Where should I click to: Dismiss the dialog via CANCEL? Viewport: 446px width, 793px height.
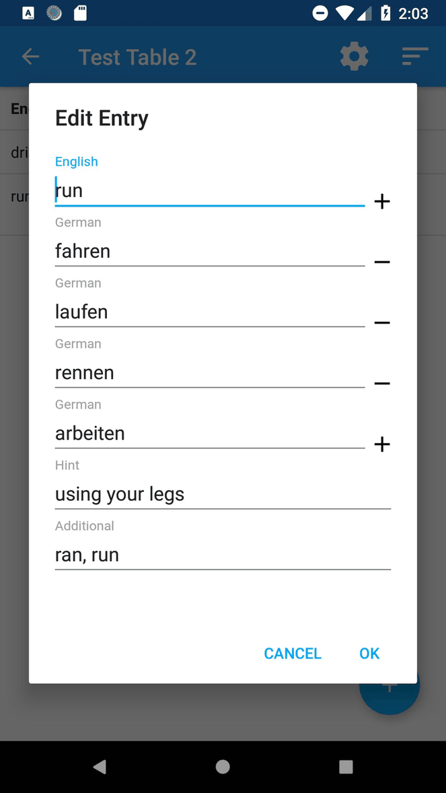click(x=292, y=653)
